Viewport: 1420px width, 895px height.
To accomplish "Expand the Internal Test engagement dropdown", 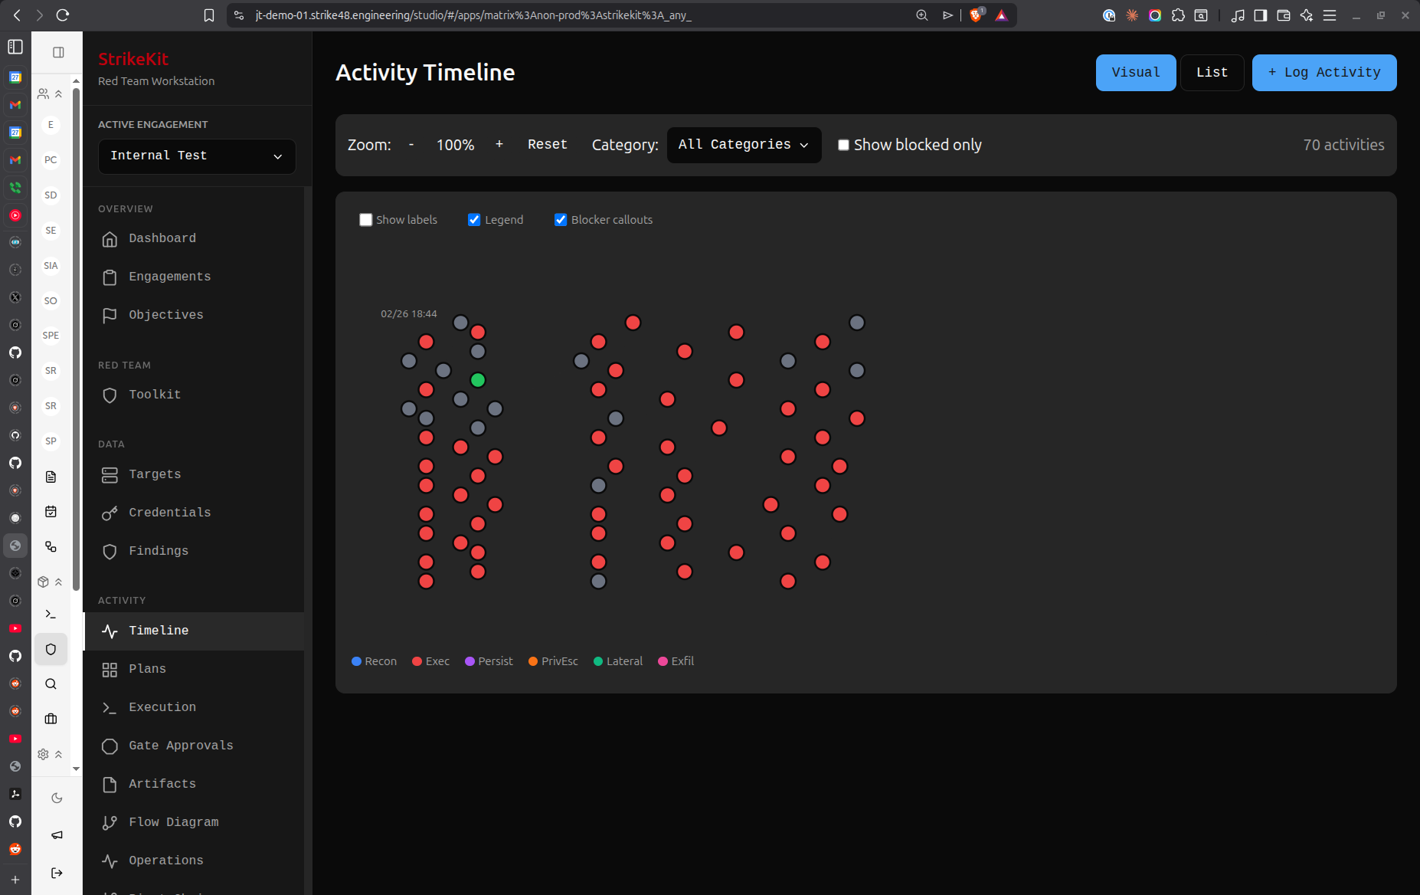I will click(197, 156).
